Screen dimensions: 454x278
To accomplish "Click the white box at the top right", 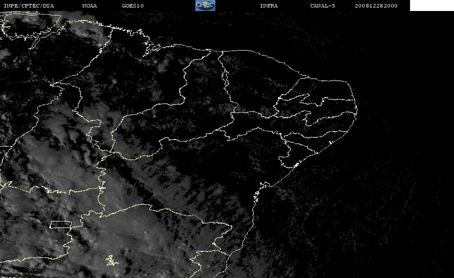I will (x=432, y=5).
